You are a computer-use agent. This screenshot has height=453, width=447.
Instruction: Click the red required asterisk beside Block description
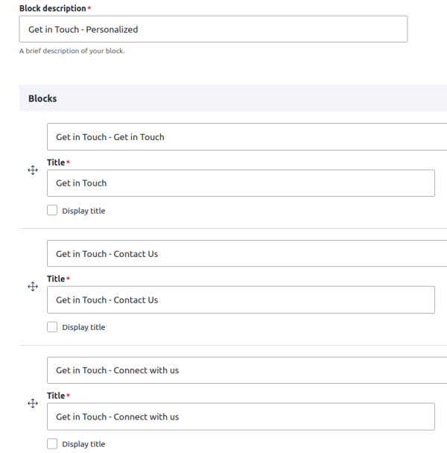coord(89,8)
